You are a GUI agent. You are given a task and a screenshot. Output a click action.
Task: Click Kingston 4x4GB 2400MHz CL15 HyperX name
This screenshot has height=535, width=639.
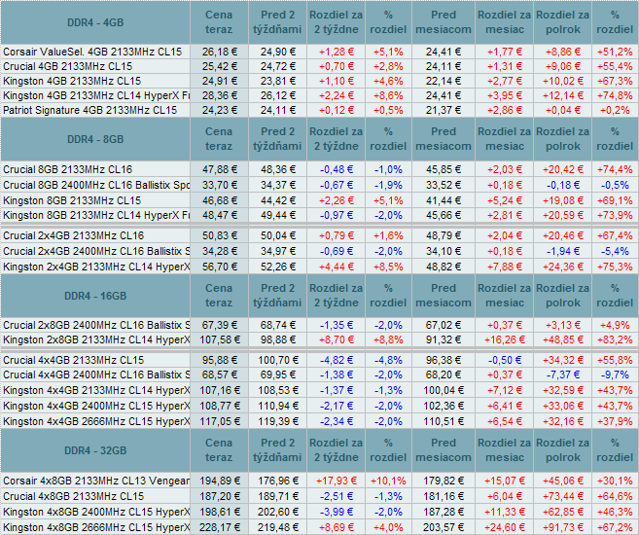pyautogui.click(x=96, y=406)
